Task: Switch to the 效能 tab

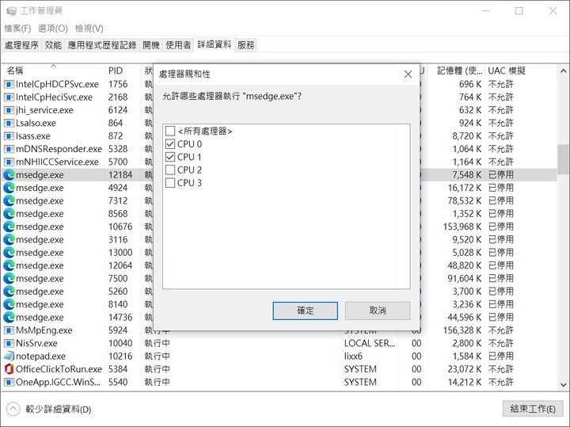Action: (53, 45)
